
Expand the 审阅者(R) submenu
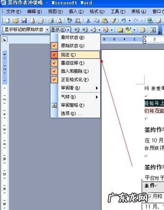pyautogui.click(x=75, y=88)
